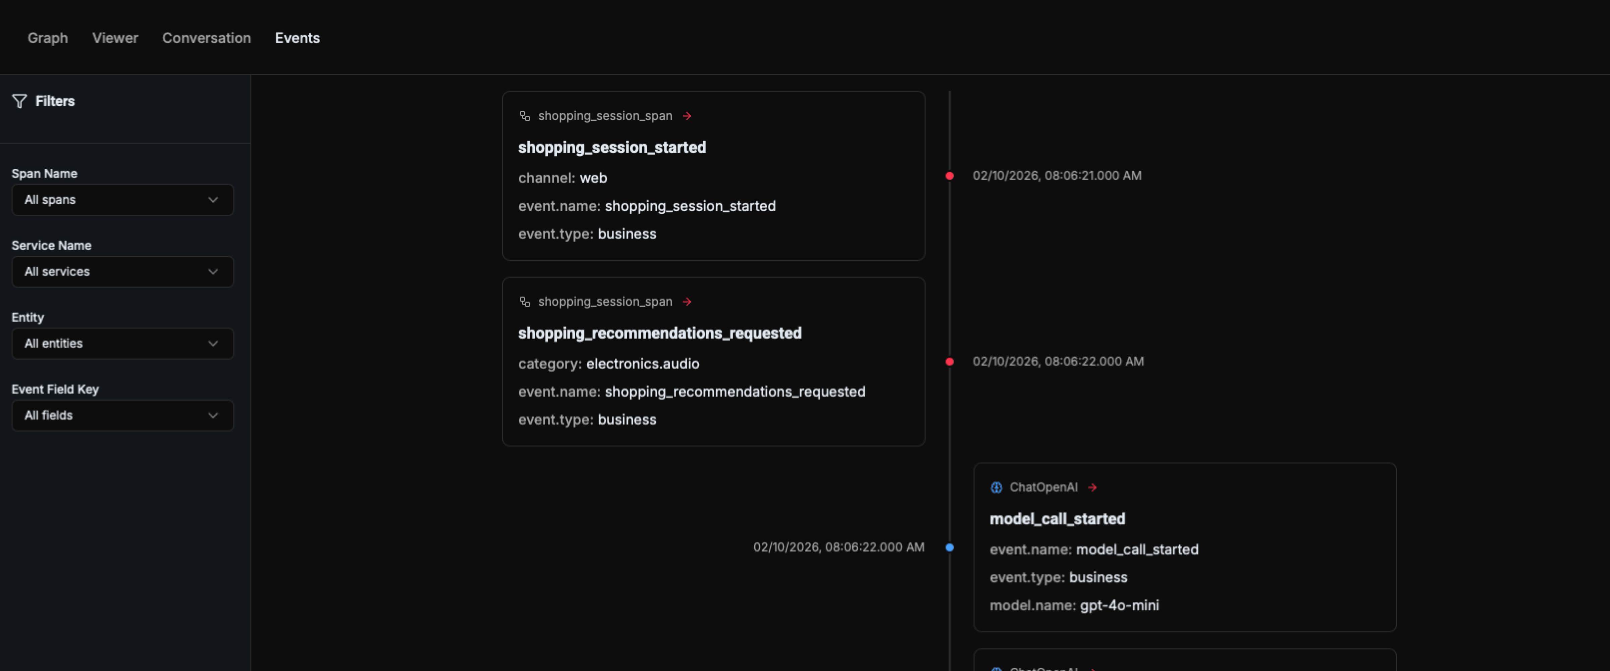Open the Event Field Key dropdown showing All fields
The height and width of the screenshot is (671, 1610).
click(122, 415)
